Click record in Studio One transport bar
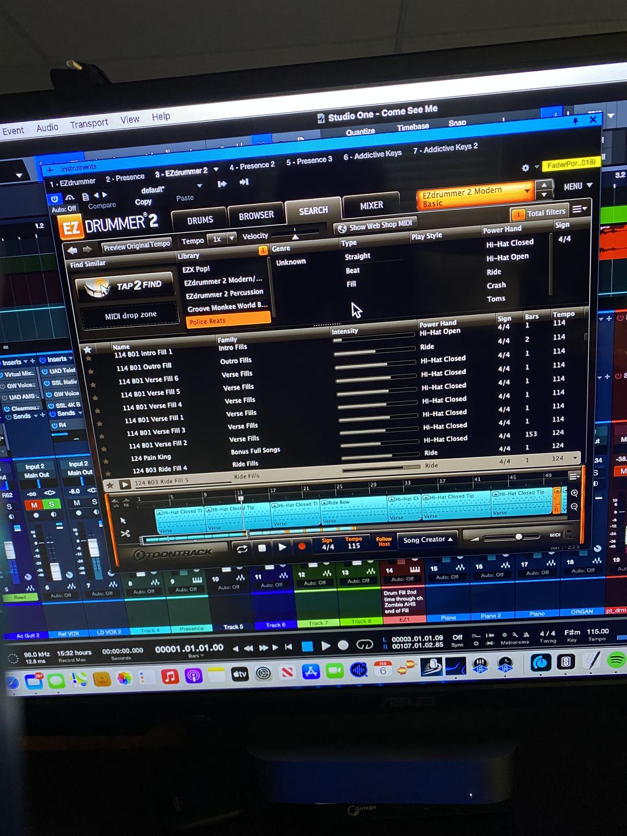 (x=343, y=645)
